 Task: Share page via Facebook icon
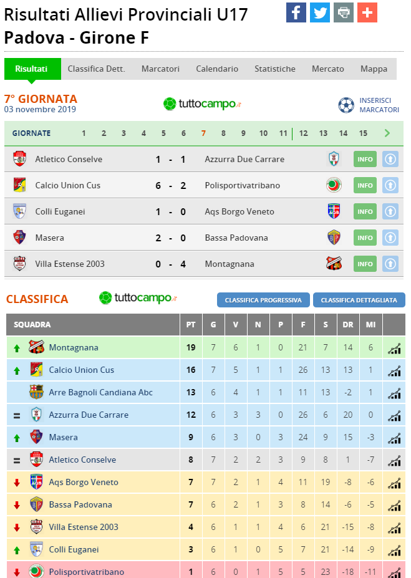(x=296, y=12)
